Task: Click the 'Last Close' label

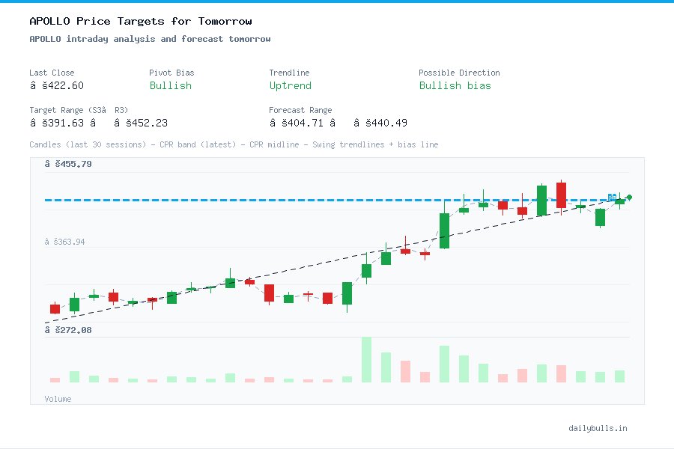Action: (52, 73)
